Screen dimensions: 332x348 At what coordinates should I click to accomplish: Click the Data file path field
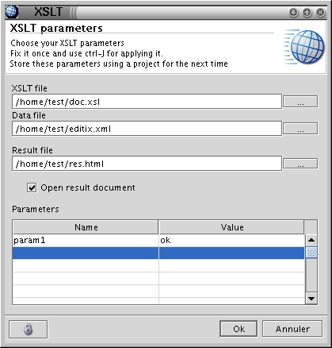147,129
